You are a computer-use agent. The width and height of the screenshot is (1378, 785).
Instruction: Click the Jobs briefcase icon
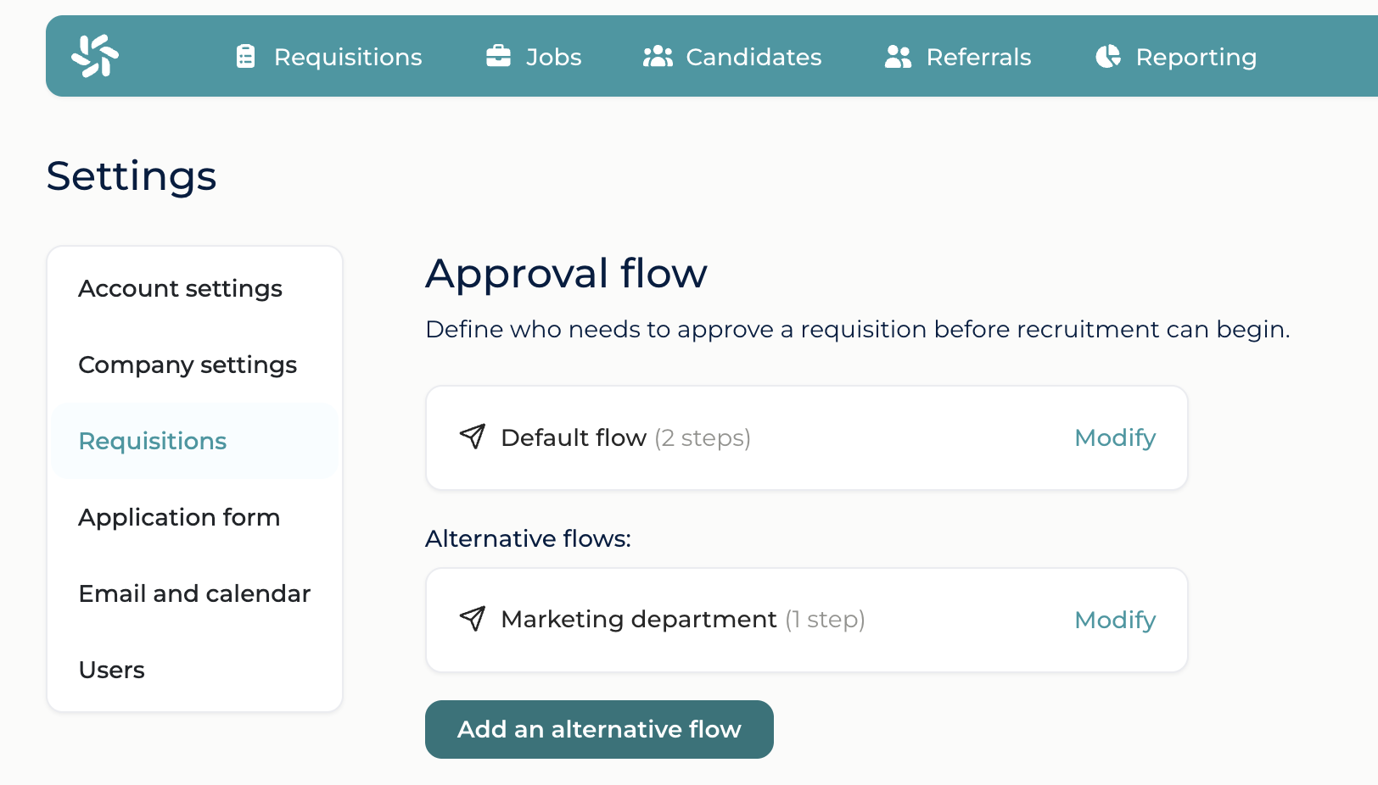coord(498,56)
